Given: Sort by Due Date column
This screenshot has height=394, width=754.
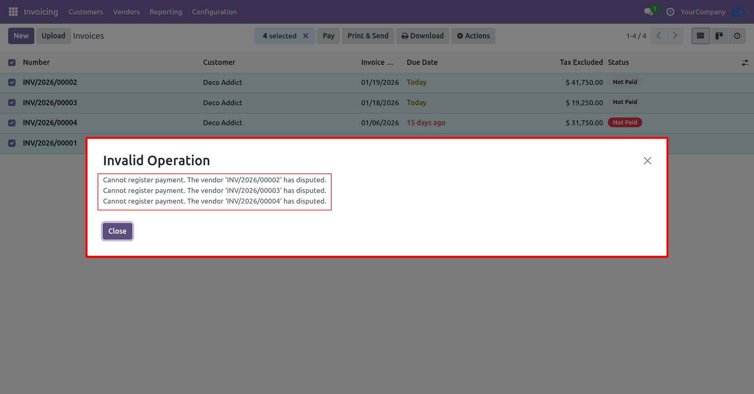Looking at the screenshot, I should [422, 62].
